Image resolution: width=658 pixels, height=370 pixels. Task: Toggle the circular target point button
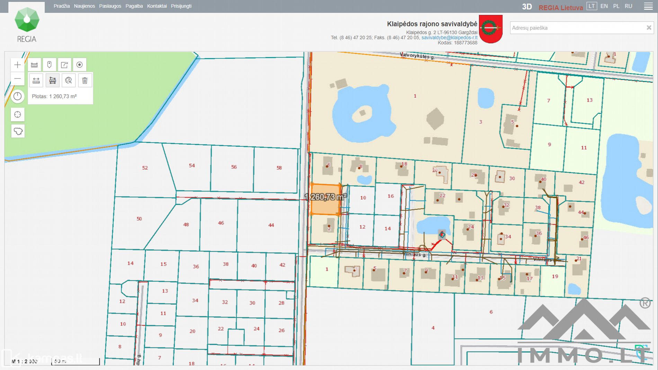[79, 65]
